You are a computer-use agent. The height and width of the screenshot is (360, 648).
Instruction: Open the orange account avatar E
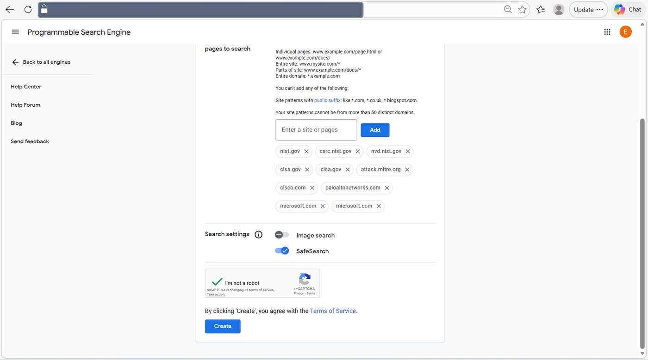click(626, 32)
